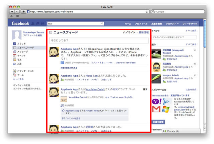Open ゲーム in the sidebar
Viewport: 214px width, 144px height.
coord(18,75)
